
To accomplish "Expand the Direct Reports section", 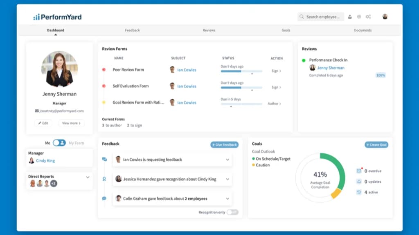I will pos(88,177).
